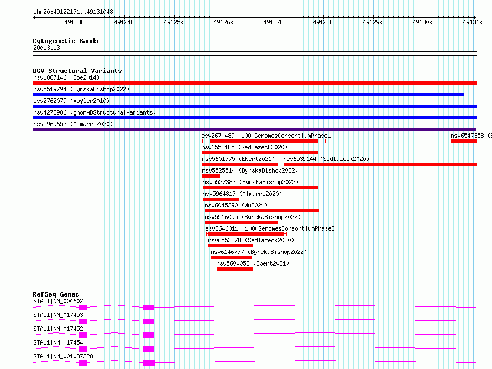Click the 49130k ruler tick label
492x369 pixels.
click(422, 22)
